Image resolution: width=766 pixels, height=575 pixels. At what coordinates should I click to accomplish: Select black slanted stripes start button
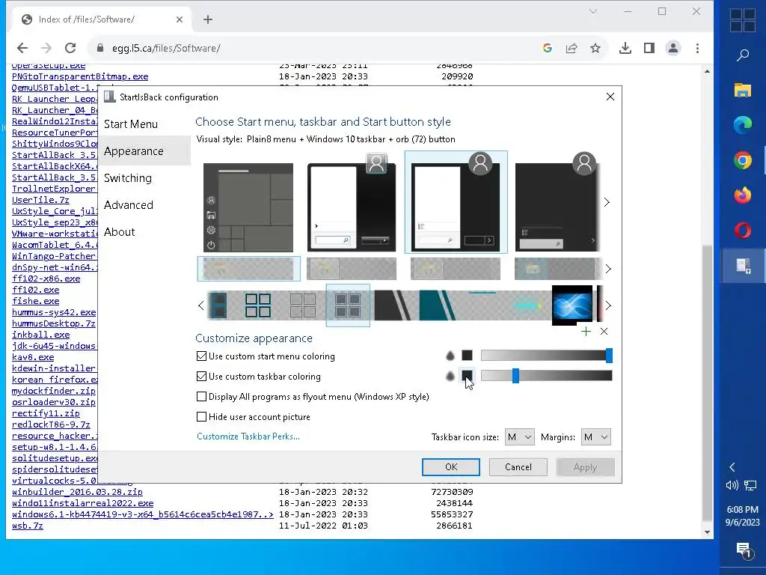coord(393,305)
